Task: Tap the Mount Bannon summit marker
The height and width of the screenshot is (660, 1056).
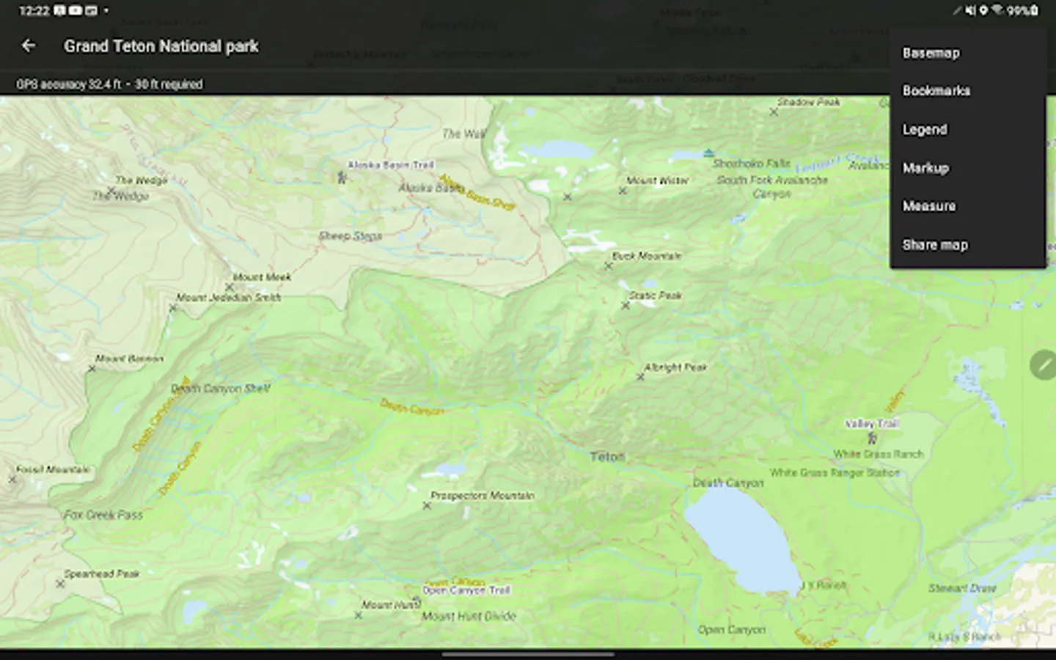Action: coord(92,369)
